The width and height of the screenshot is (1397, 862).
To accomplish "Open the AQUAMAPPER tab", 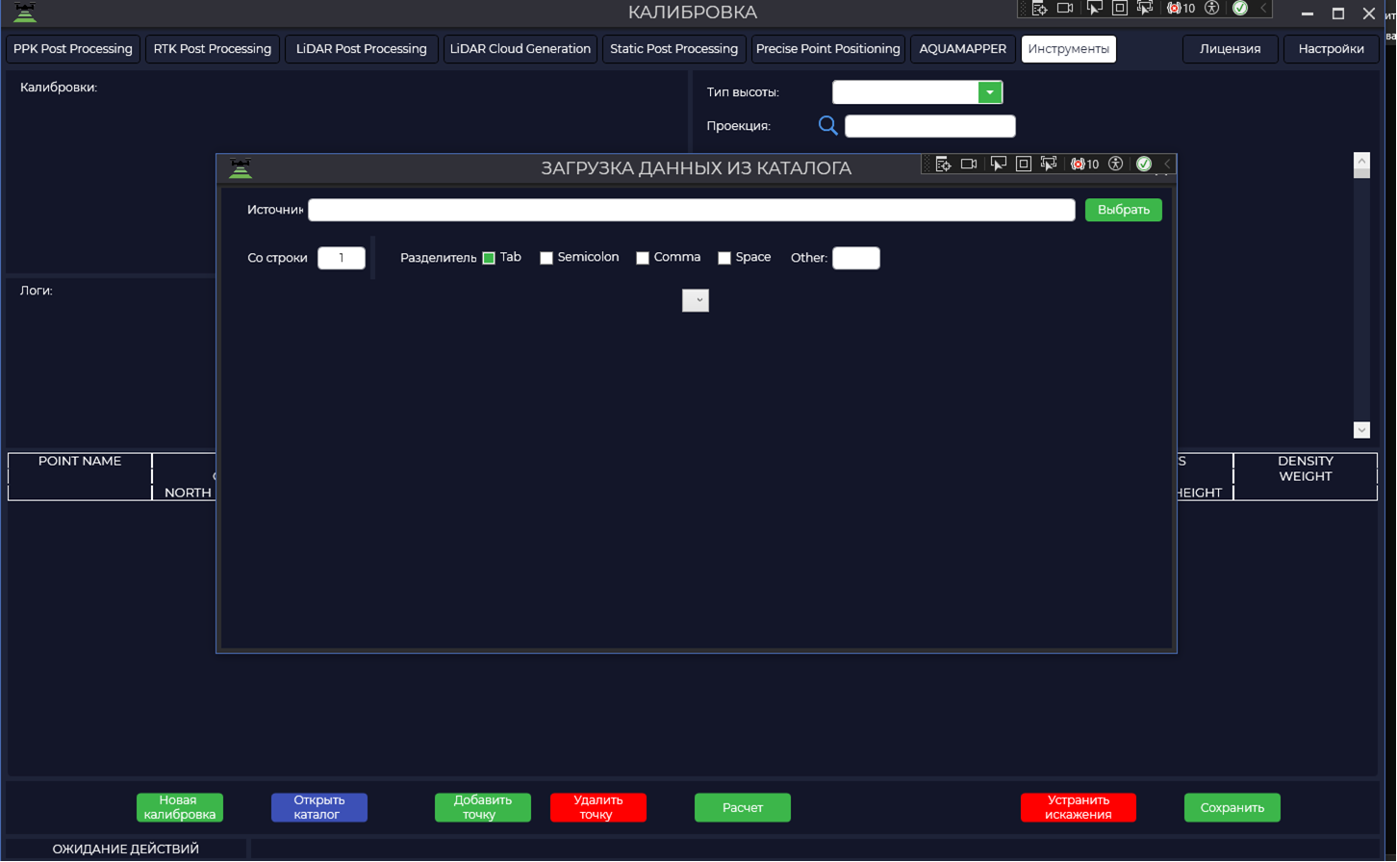I will click(963, 49).
